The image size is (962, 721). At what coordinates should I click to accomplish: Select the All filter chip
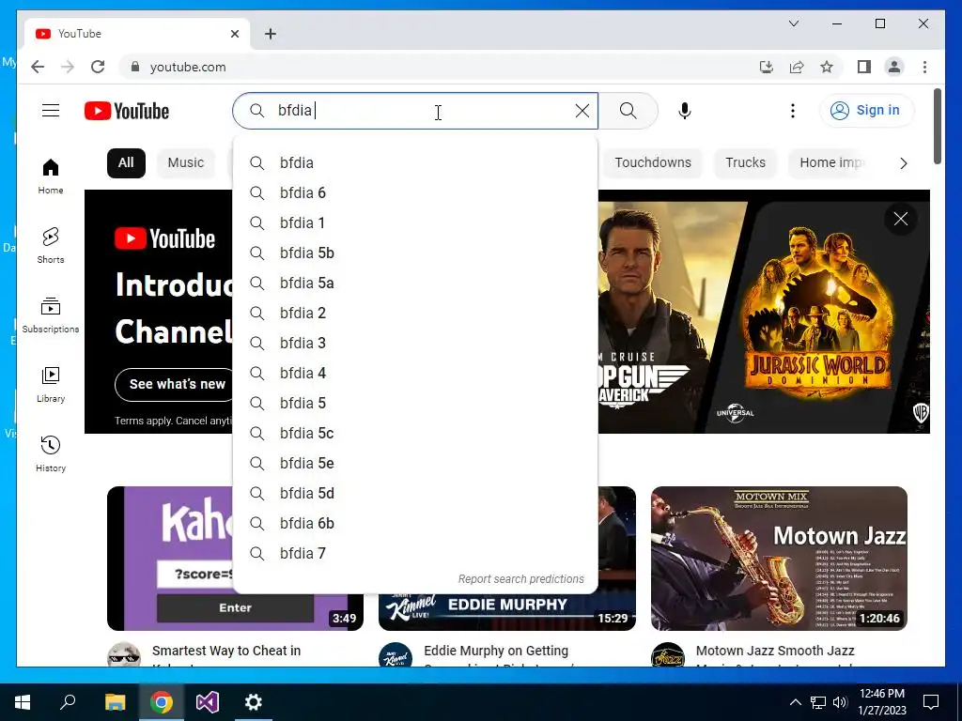pos(126,163)
